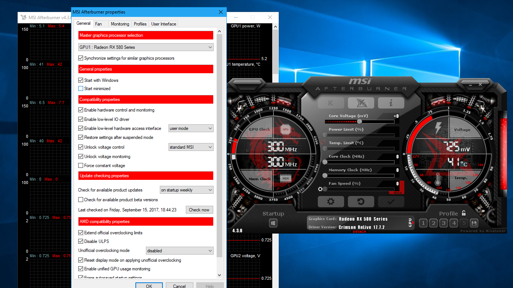Toggle Enable low-level IO driver

point(80,119)
